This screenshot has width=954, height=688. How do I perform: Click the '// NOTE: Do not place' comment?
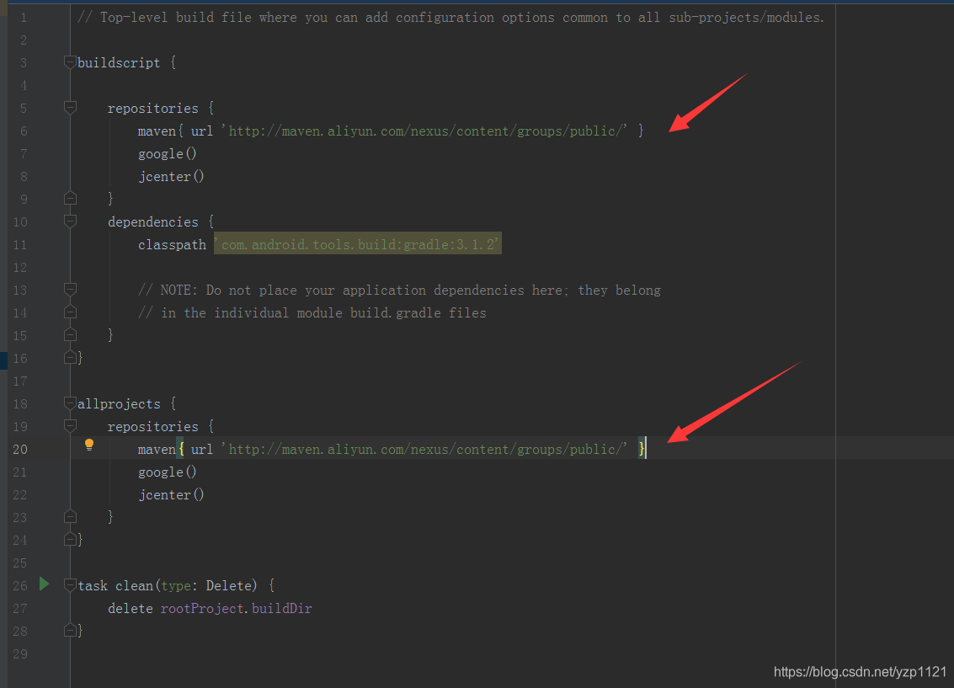pos(399,291)
